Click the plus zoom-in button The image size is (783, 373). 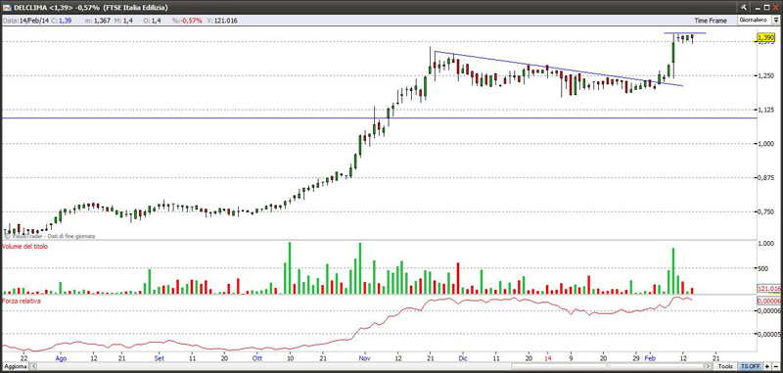click(766, 366)
